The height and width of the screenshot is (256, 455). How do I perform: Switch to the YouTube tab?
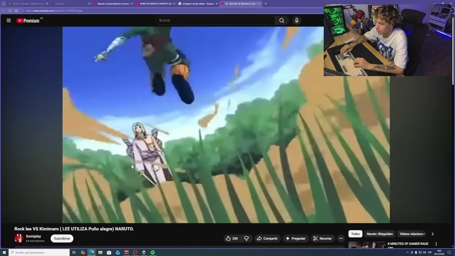coord(70,4)
